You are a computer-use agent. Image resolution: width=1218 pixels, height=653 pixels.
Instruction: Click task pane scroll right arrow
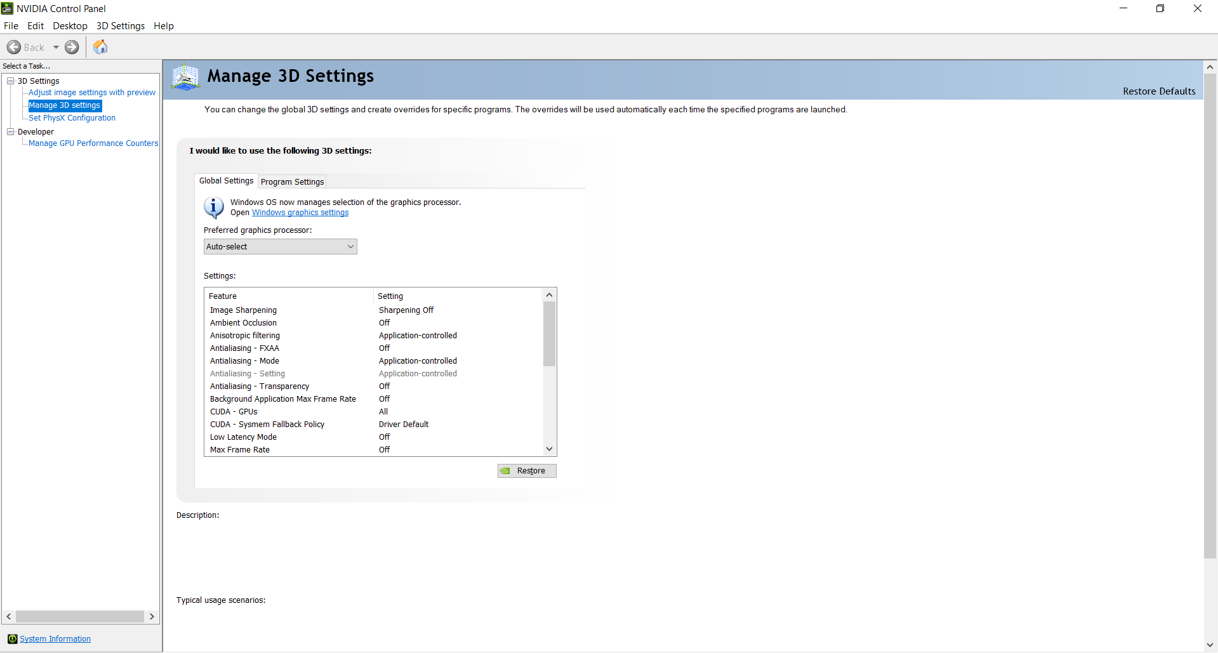tap(152, 617)
